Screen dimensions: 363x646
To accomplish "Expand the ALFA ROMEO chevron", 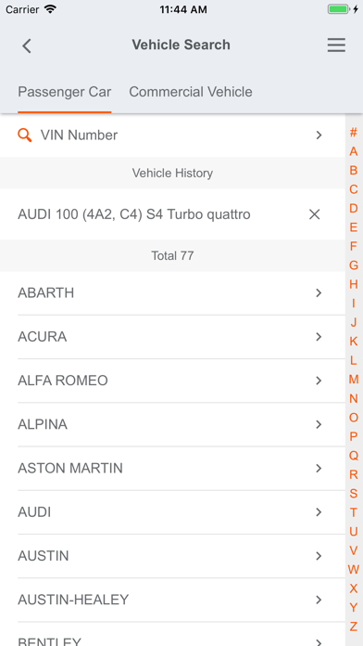I will click(319, 381).
